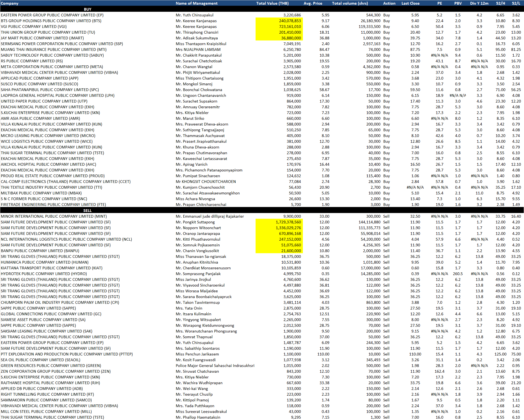Screen dimensions: 524x420
Task: Click the highlighted 247,152,000 NCL value cell
Action: coord(279,239)
